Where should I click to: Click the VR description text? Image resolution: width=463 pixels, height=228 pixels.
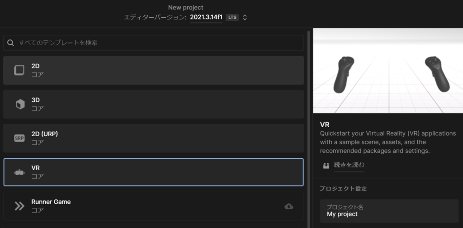click(x=388, y=142)
